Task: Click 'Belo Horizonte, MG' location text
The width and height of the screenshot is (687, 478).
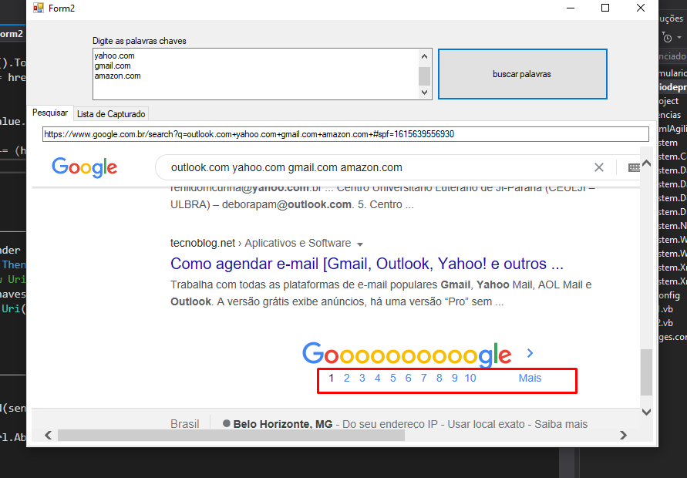Action: pos(283,424)
